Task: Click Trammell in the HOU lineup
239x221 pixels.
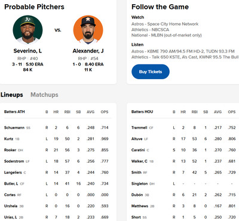Action: coord(139,127)
